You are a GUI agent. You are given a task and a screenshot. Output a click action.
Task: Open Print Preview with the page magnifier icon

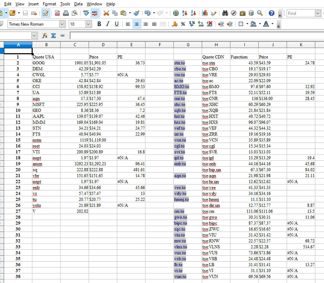pyautogui.click(x=75, y=13)
